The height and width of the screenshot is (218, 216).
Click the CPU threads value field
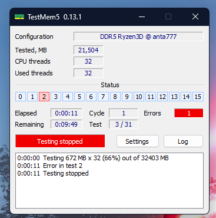click(88, 61)
